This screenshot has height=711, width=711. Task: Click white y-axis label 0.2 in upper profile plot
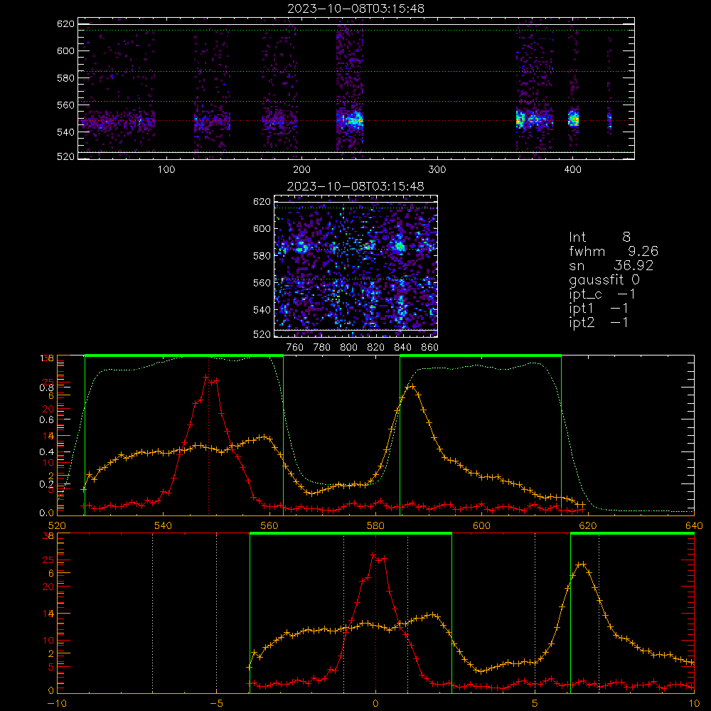pyautogui.click(x=47, y=484)
